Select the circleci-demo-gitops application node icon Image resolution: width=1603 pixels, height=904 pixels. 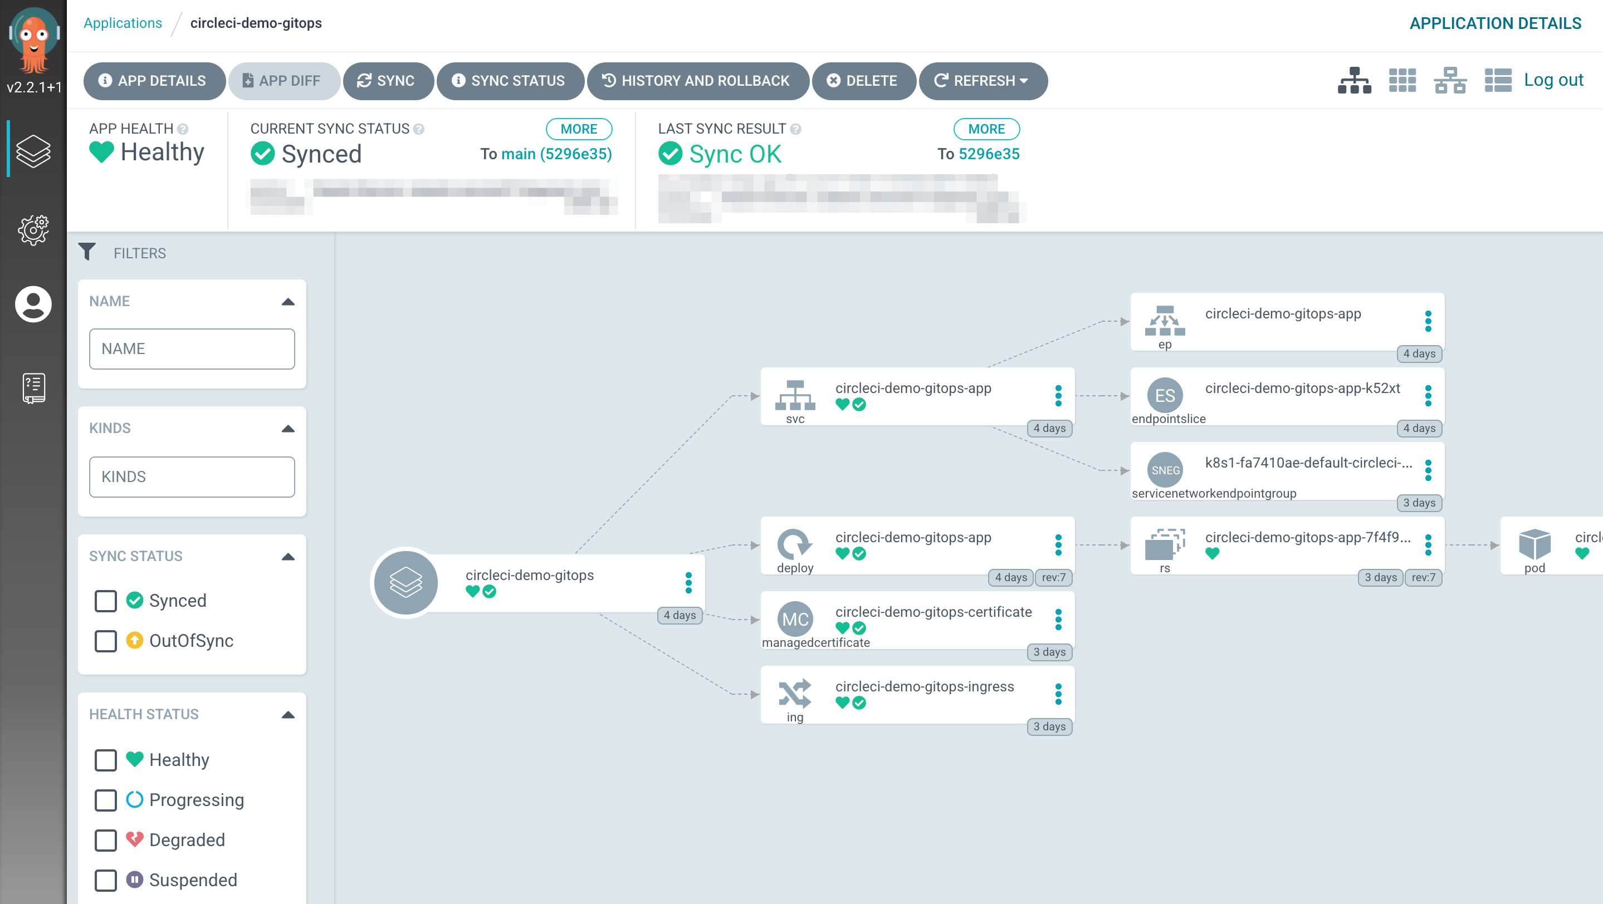tap(405, 583)
